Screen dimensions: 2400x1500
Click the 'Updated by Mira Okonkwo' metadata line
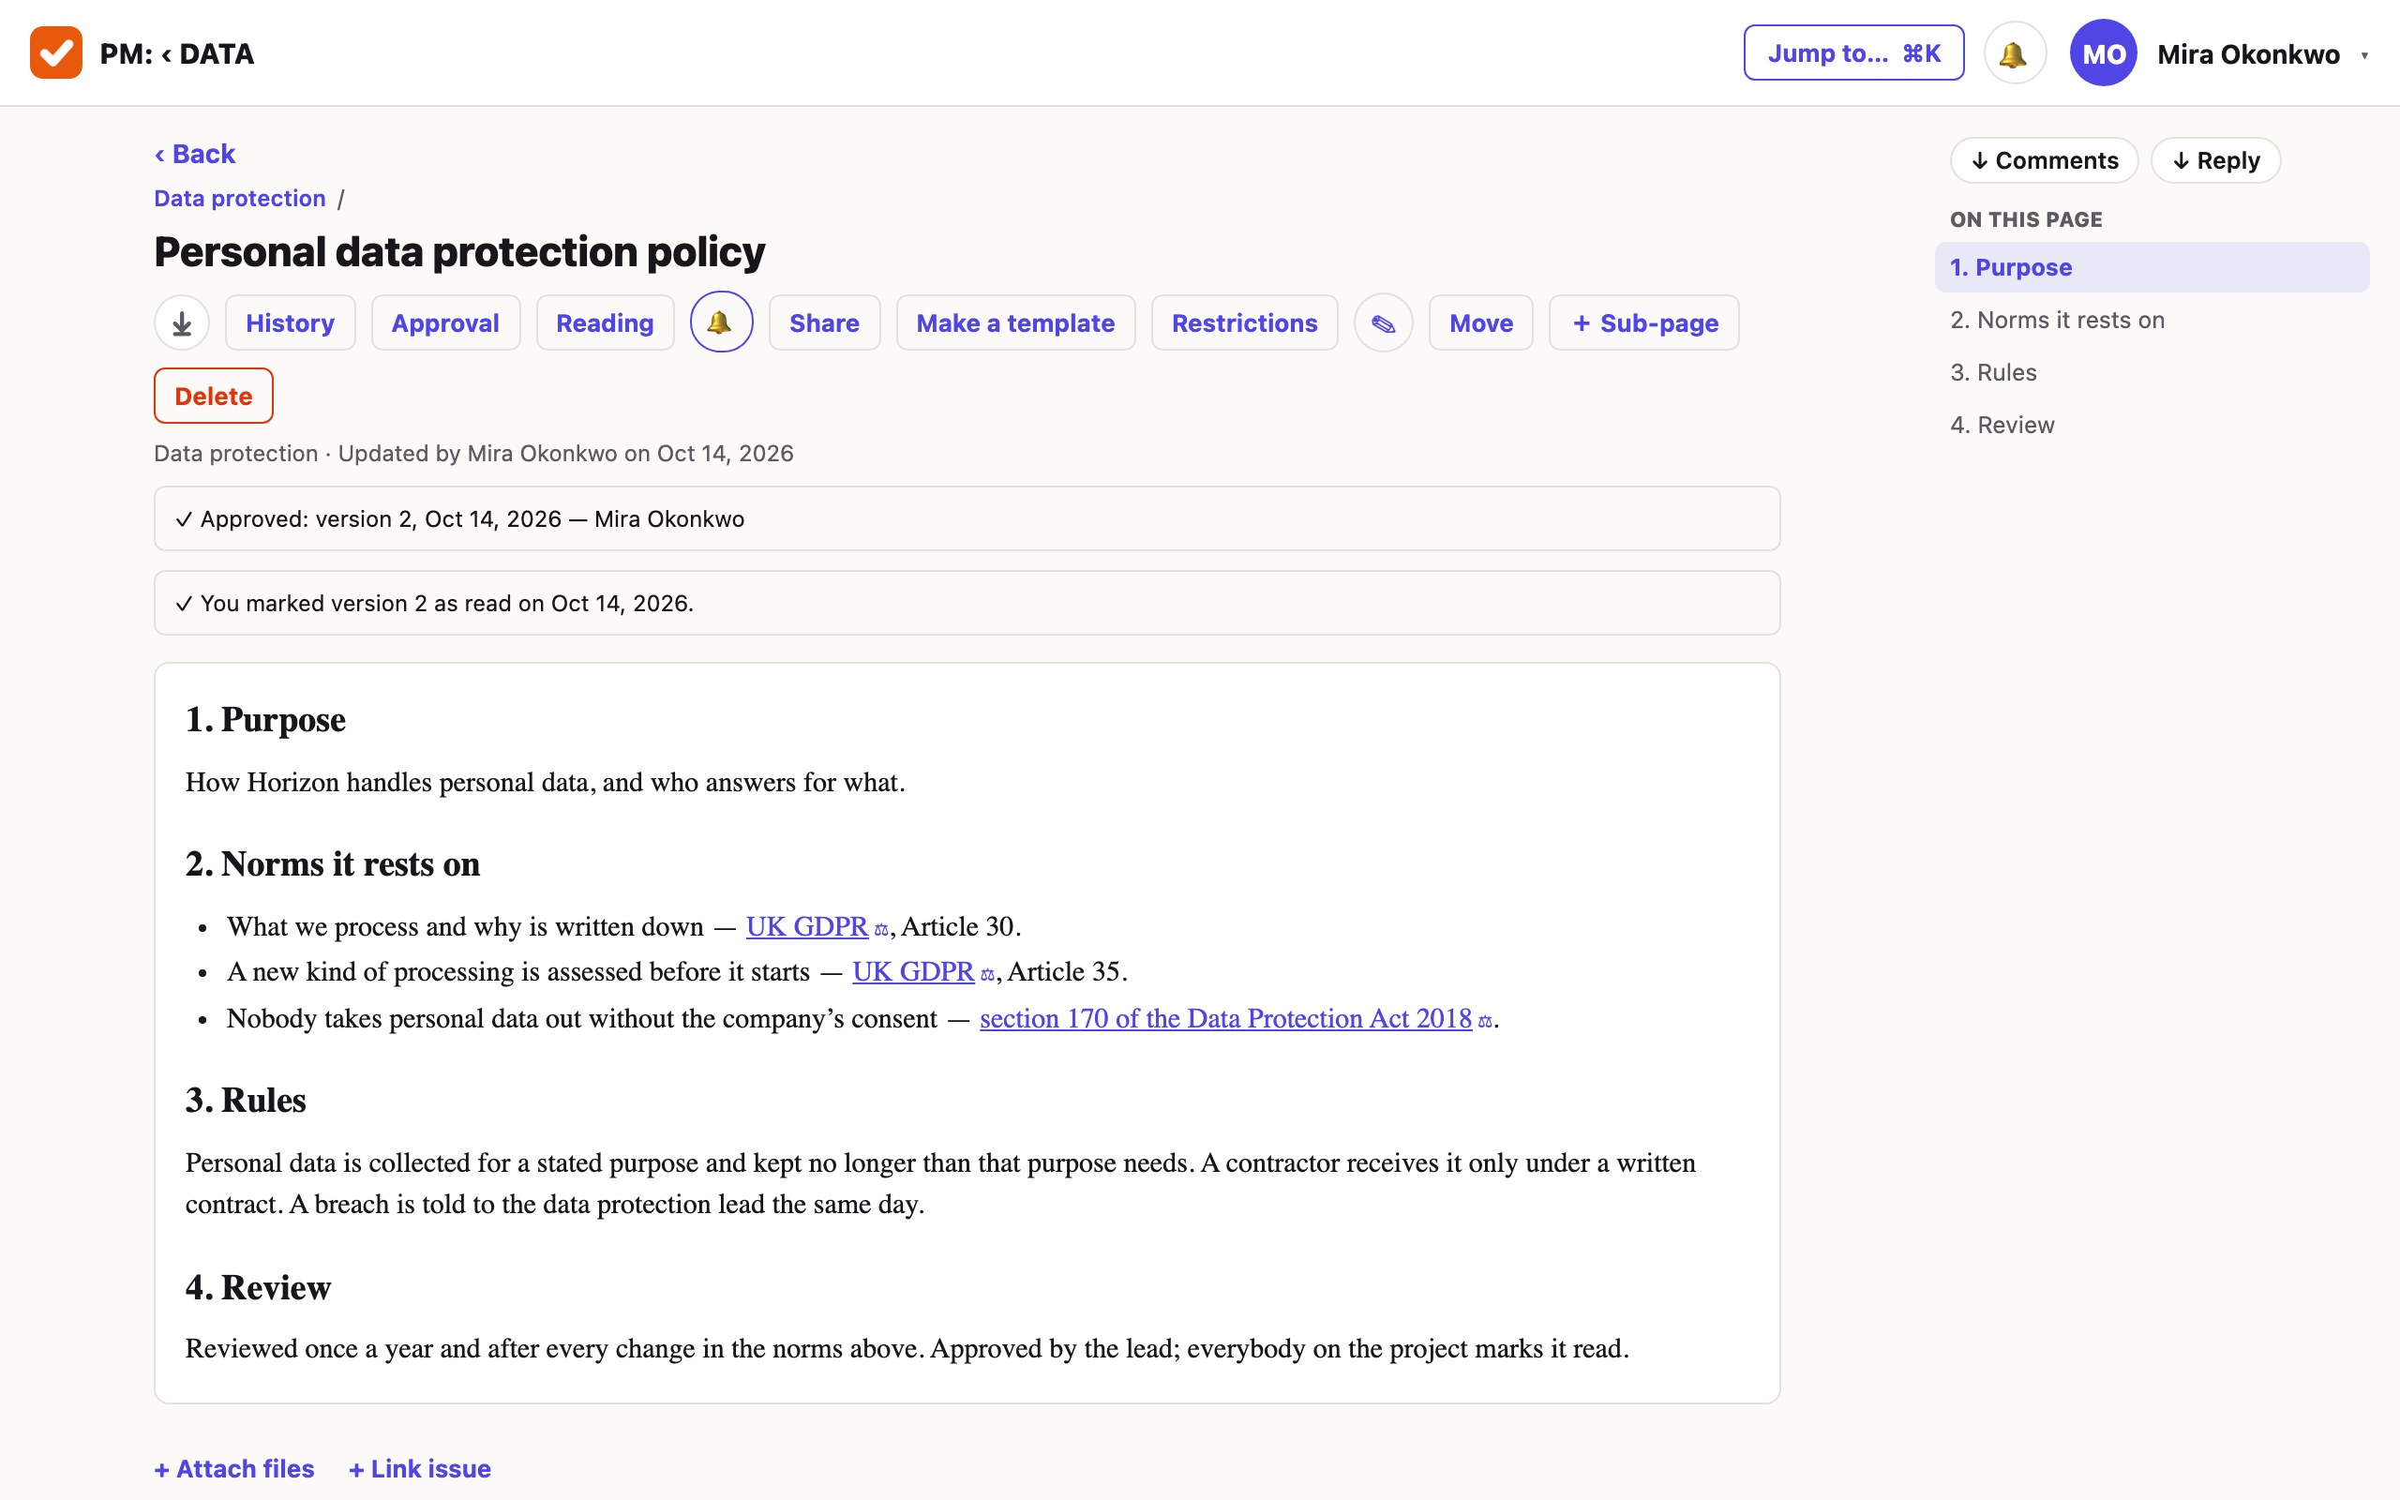click(473, 454)
